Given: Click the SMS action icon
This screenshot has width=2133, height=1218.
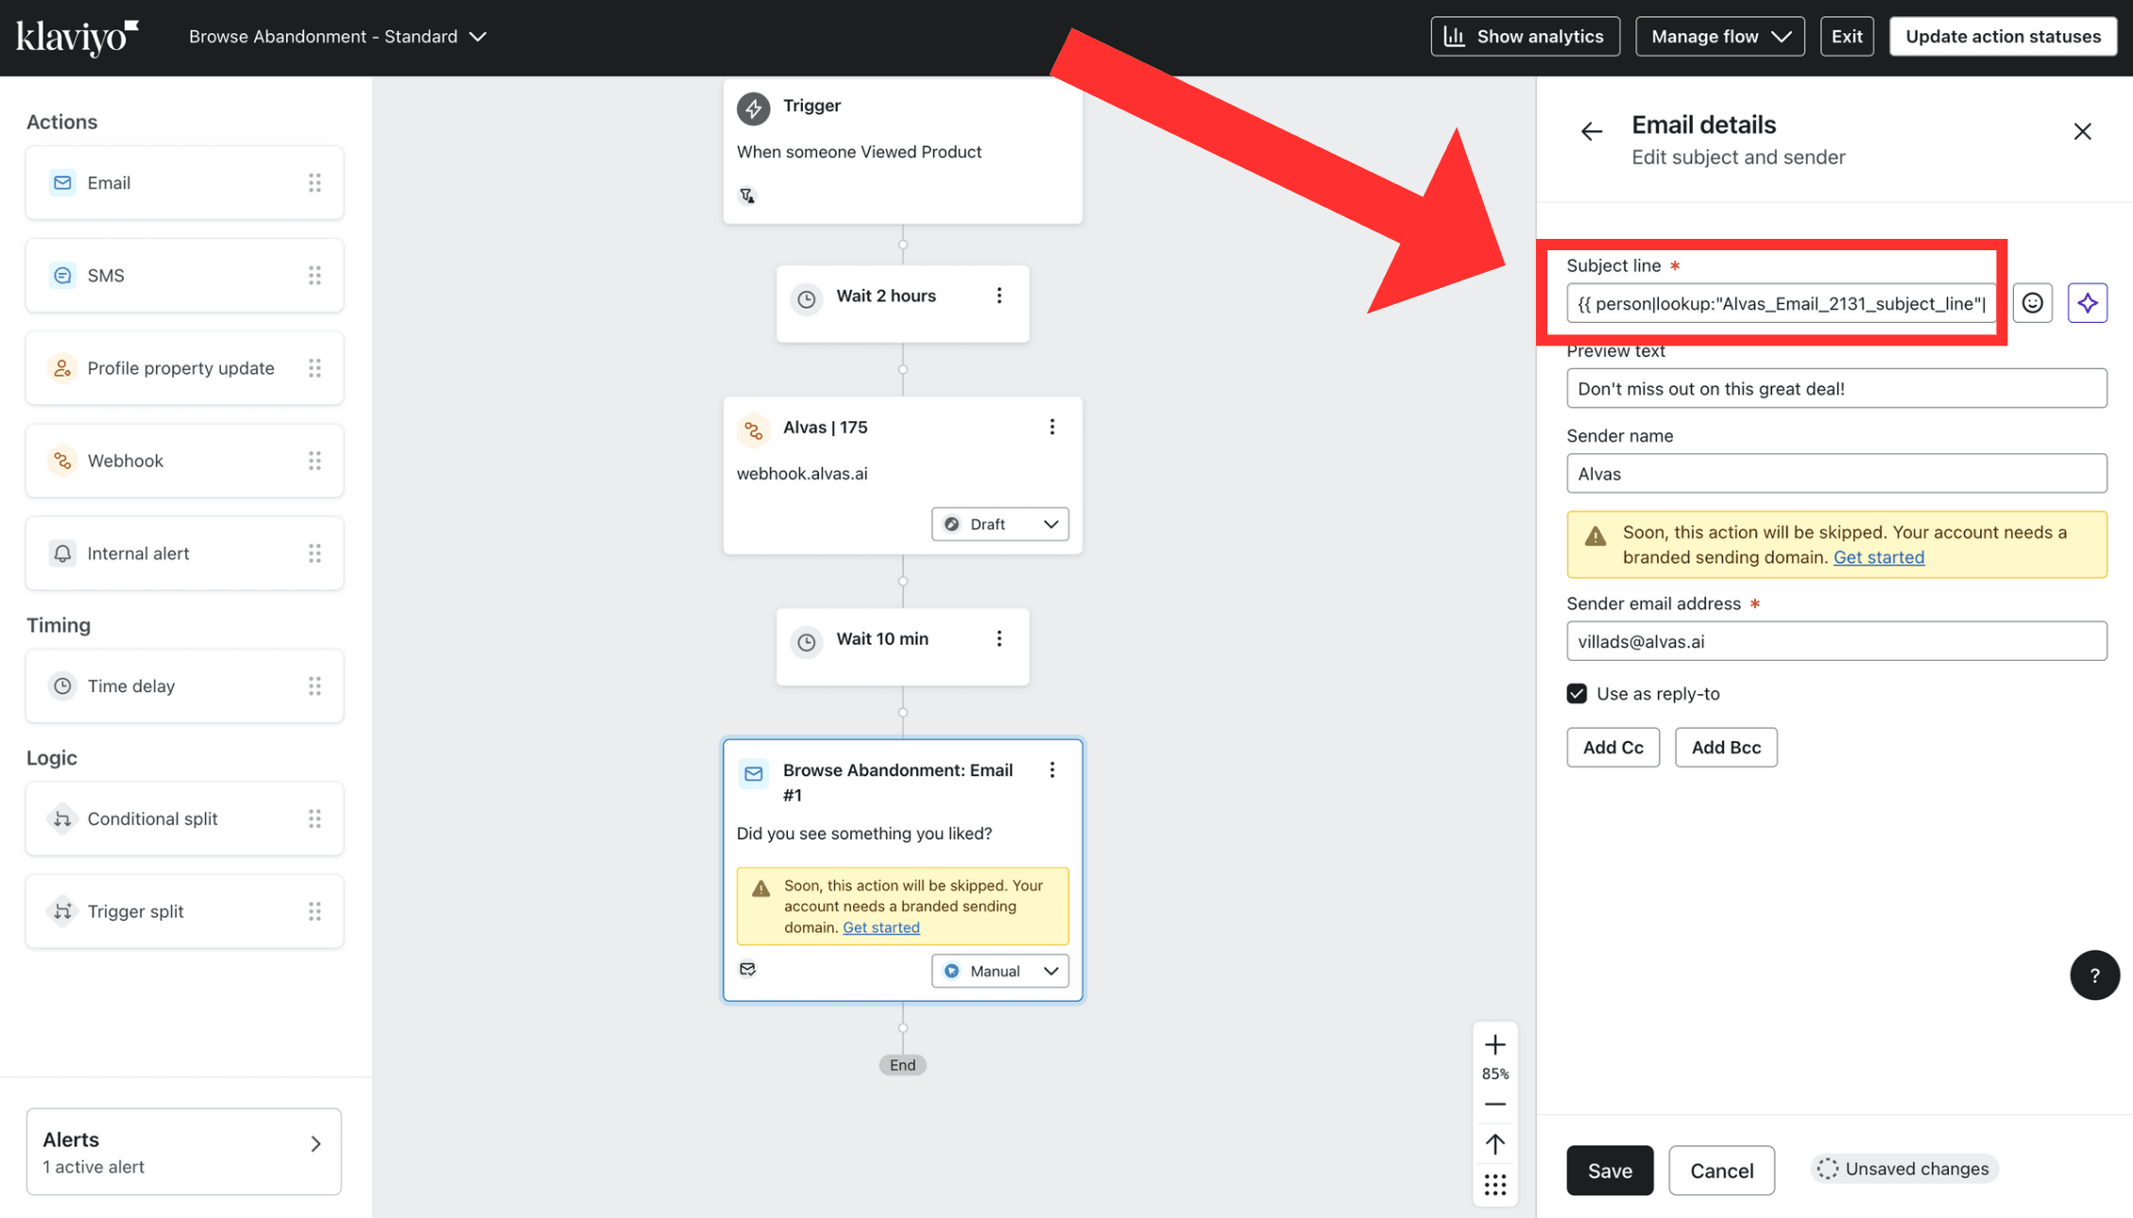Looking at the screenshot, I should pos(62,275).
